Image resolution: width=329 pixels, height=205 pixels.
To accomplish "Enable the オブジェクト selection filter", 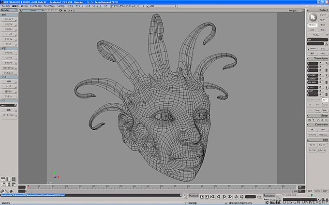I will click(312, 25).
